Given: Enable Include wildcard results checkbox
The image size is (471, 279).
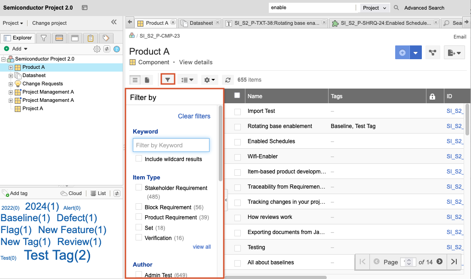Looking at the screenshot, I should [x=139, y=159].
